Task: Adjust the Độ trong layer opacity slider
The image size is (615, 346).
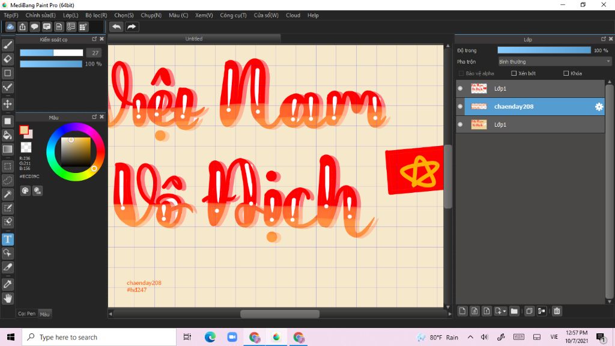Action: pyautogui.click(x=544, y=50)
